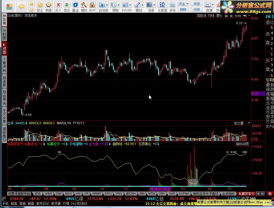Screen dimensions: 274x208
Task: Click the 预测 button under 研报
Action: click(x=197, y=10)
